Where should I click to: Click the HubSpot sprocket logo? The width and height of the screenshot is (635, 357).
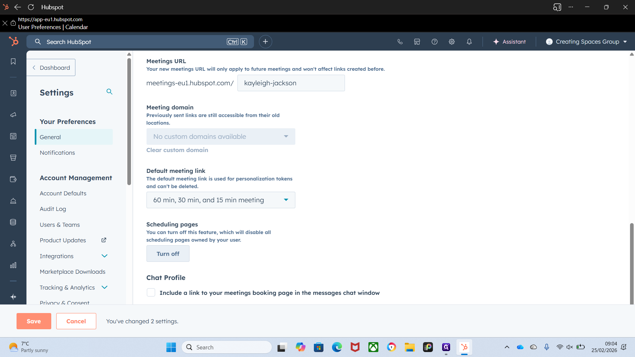(x=14, y=41)
